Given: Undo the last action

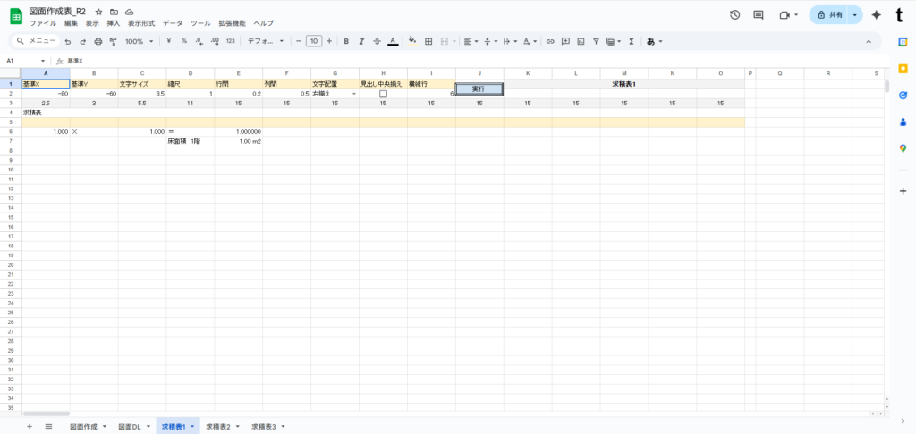Looking at the screenshot, I should pyautogui.click(x=68, y=41).
